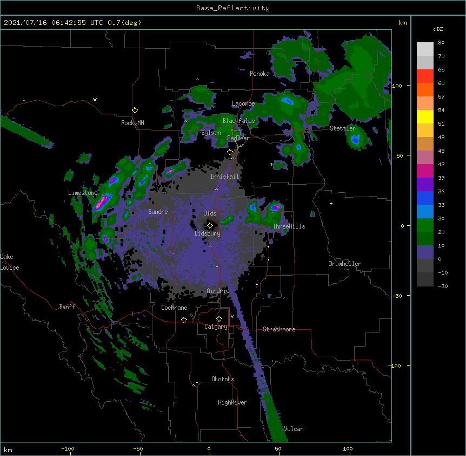Click the Didsbury city label
This screenshot has width=466, height=456.
click(208, 233)
